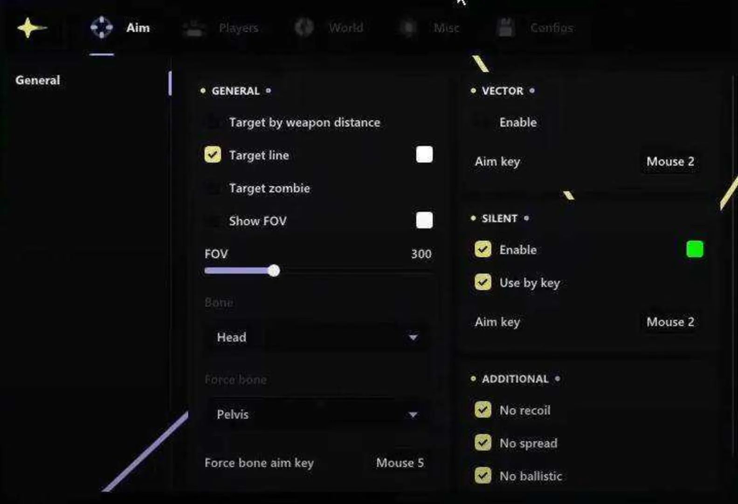The height and width of the screenshot is (504, 738).
Task: Click the yellow star logo icon
Action: (31, 28)
